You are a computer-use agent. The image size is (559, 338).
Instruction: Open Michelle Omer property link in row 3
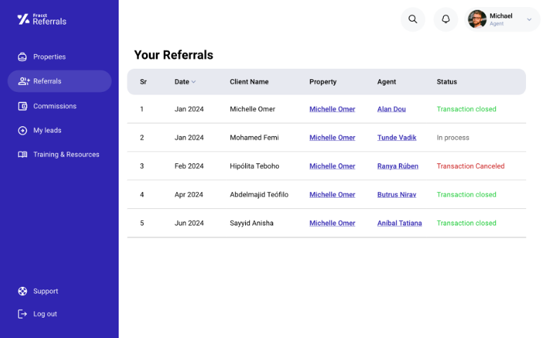tap(332, 166)
